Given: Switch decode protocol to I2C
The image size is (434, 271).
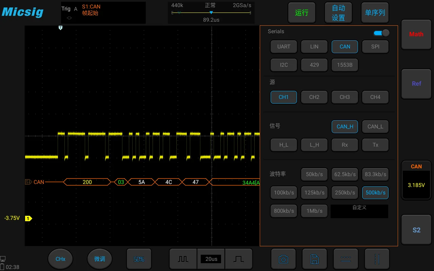Looking at the screenshot, I should click(283, 65).
